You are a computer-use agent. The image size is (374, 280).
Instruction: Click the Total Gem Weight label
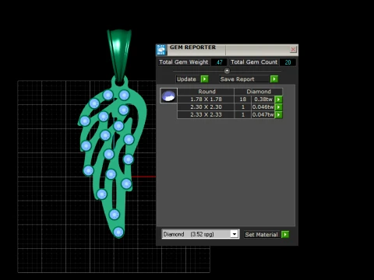(184, 62)
